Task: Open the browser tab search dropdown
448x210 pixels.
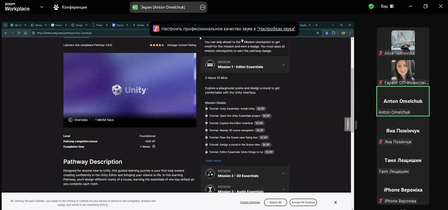Action: coord(5,25)
